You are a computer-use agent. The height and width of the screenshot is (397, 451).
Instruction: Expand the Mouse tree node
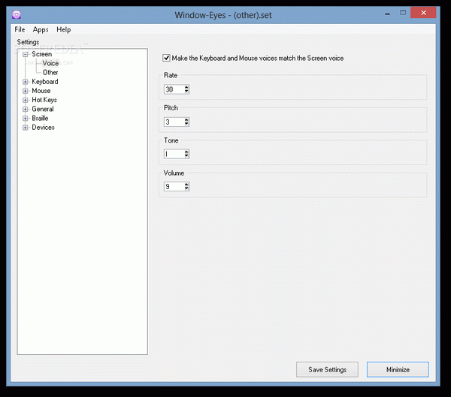26,91
